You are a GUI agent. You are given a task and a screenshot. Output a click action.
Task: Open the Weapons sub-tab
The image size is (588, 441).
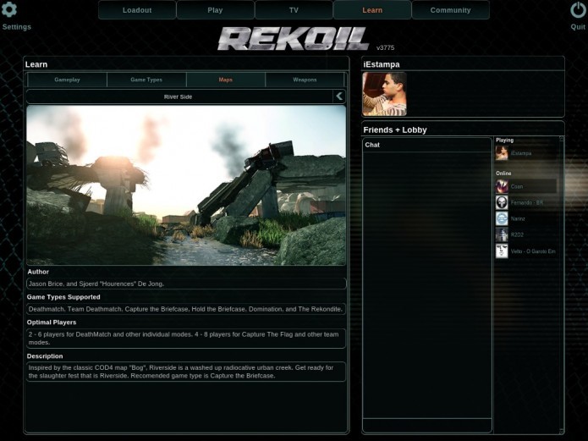click(305, 80)
